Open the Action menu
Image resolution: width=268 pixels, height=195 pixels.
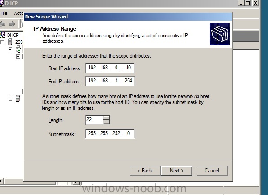(18, 13)
